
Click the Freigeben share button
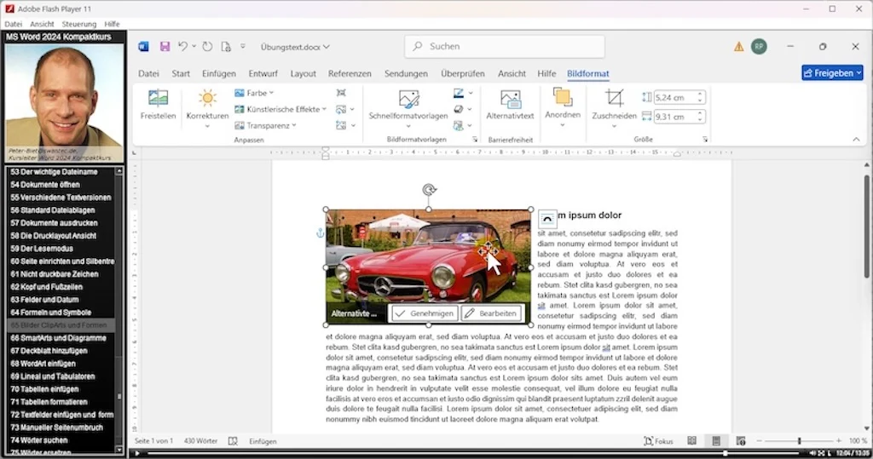tap(832, 73)
